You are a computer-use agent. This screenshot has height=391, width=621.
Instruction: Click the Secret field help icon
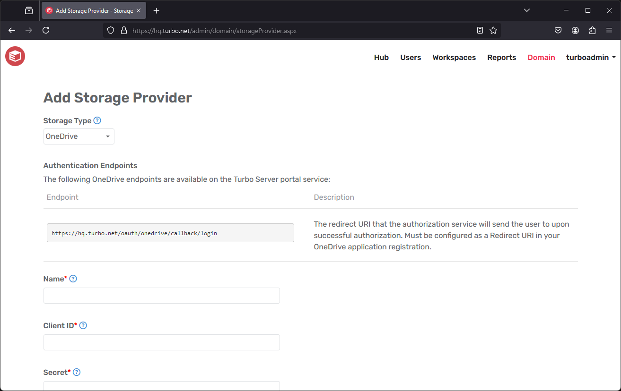77,372
